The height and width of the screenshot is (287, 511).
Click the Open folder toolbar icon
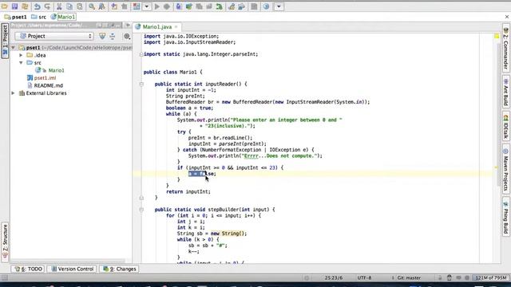click(5, 6)
